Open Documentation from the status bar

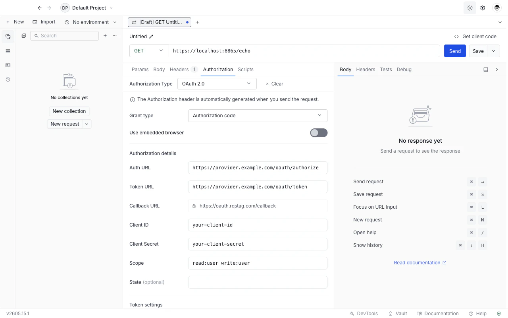[438, 314]
